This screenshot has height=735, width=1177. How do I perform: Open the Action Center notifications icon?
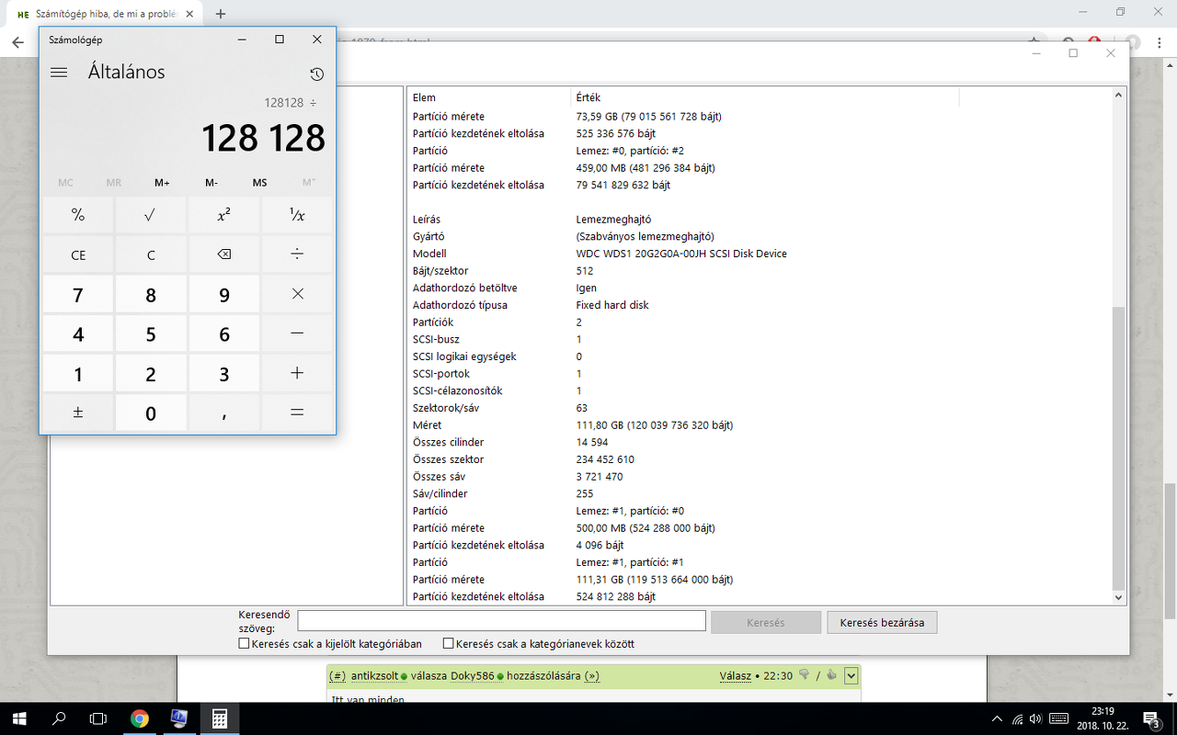tap(1151, 718)
